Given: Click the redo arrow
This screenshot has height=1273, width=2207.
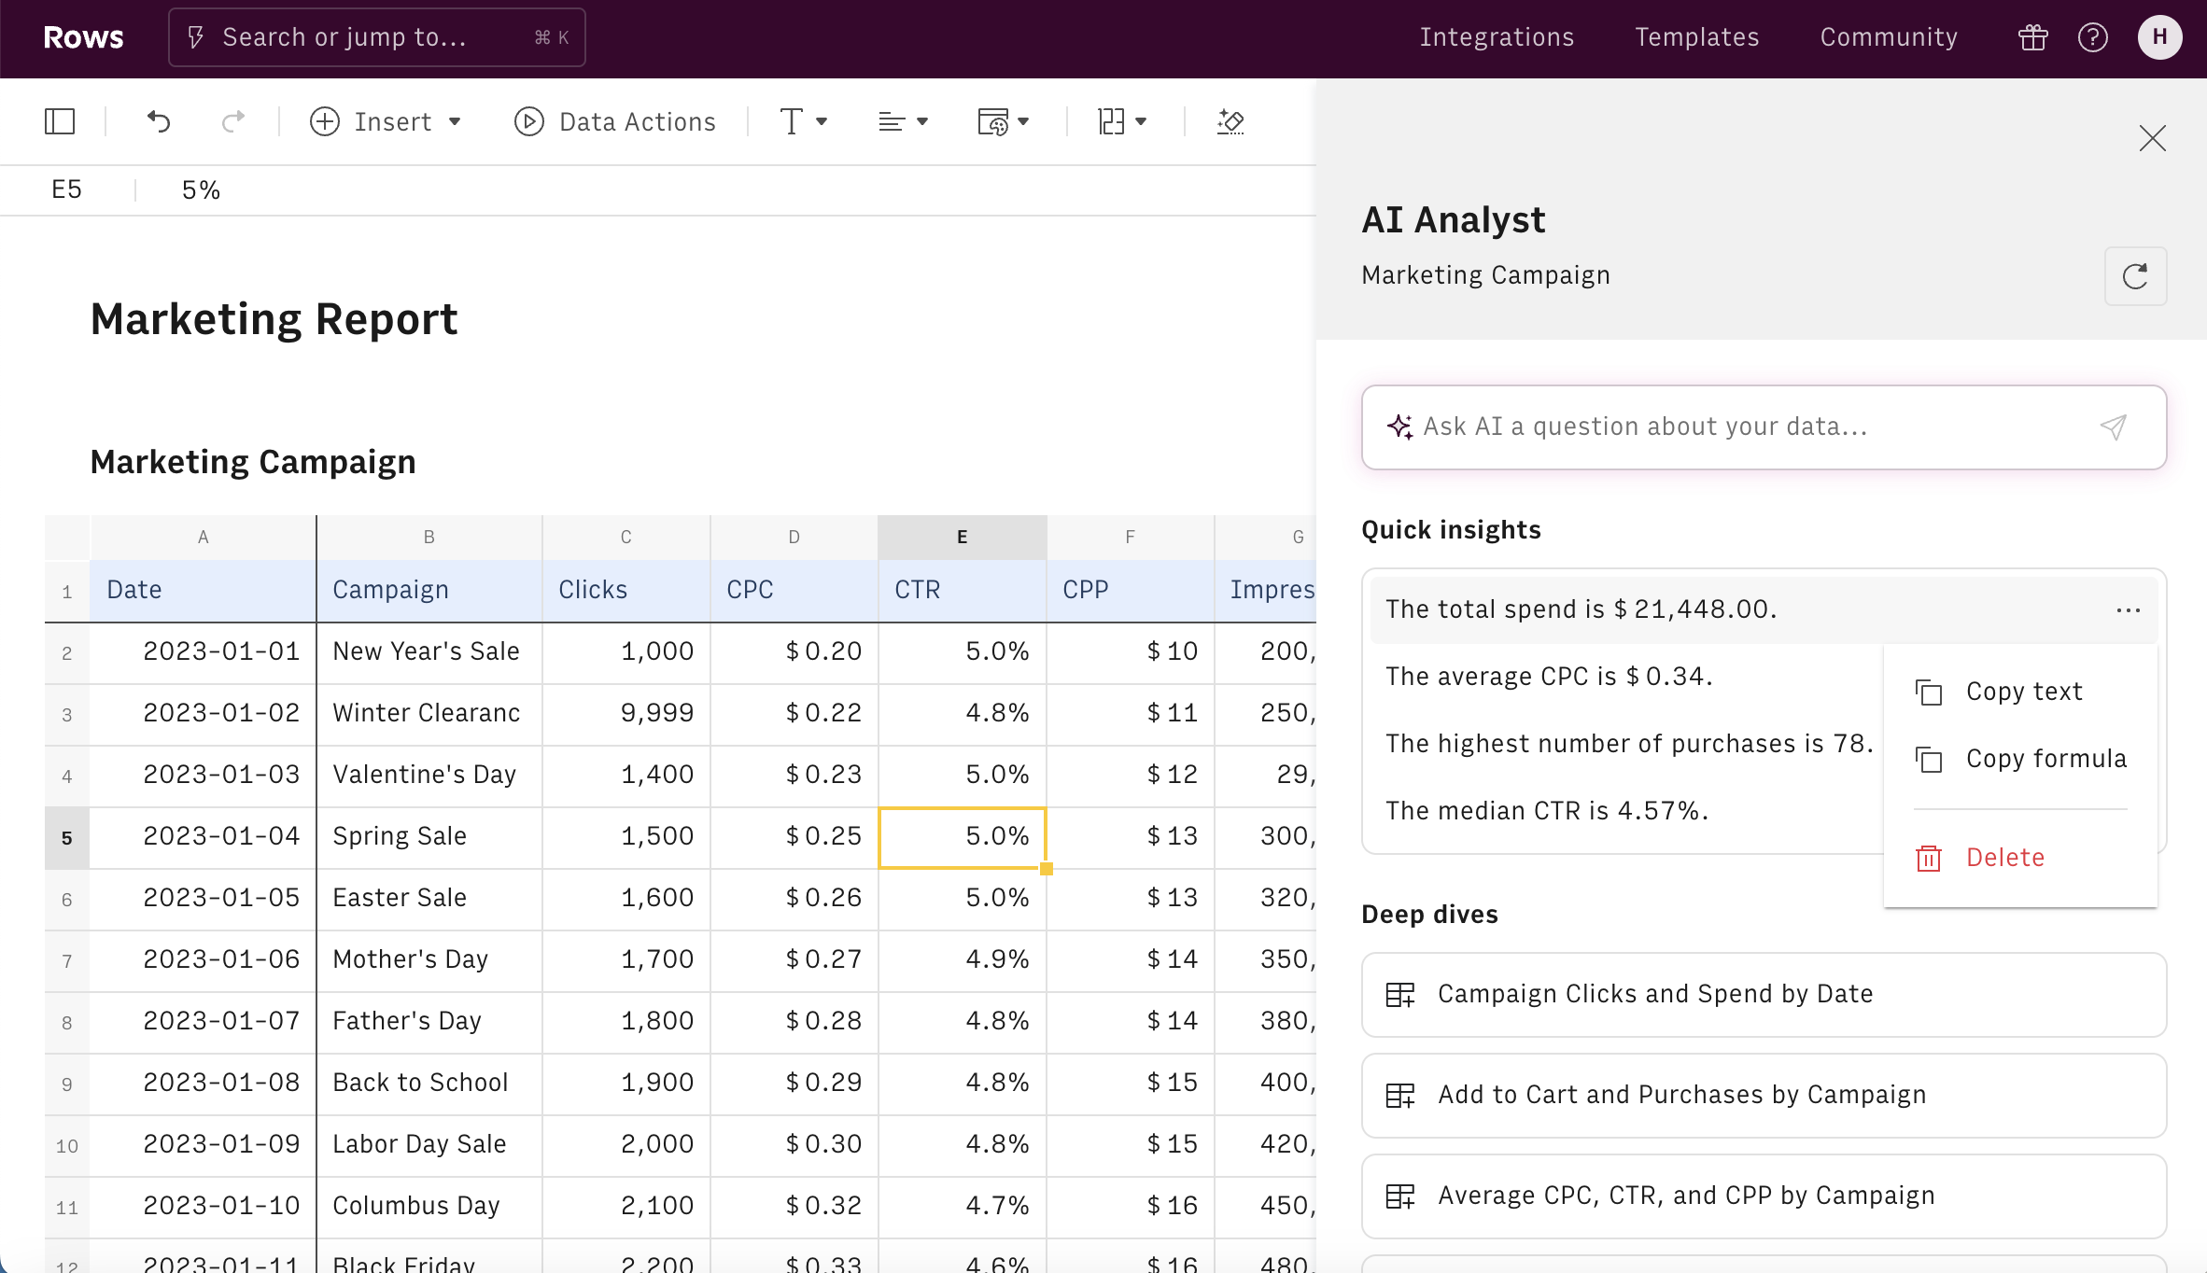Looking at the screenshot, I should [233, 121].
